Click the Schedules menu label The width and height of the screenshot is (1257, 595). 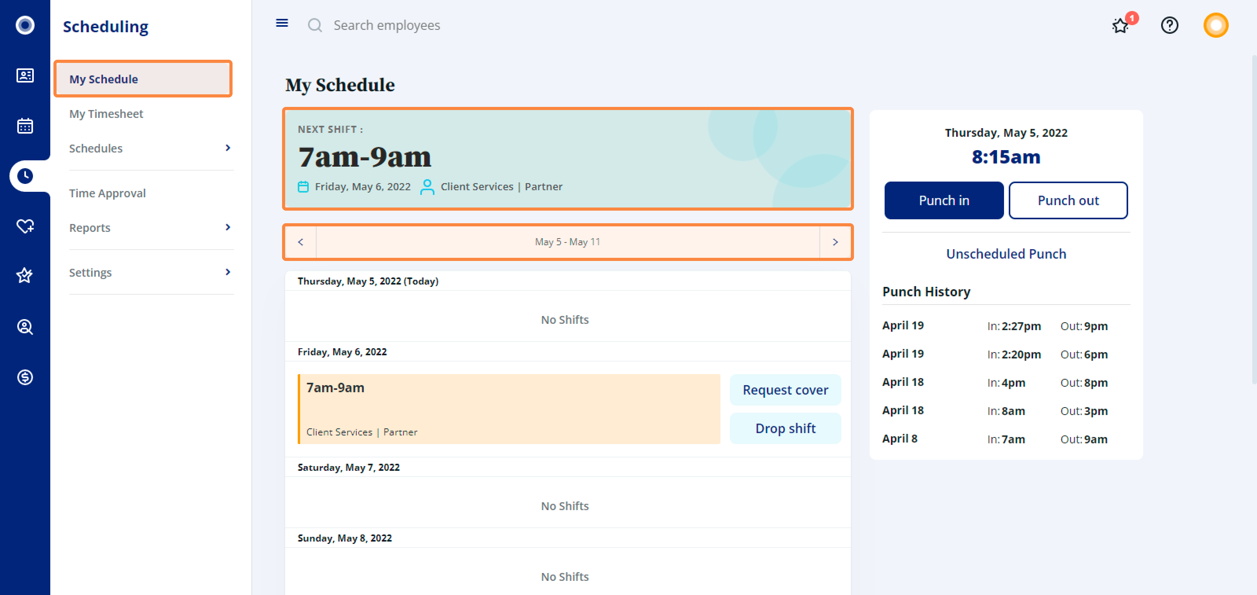(95, 149)
